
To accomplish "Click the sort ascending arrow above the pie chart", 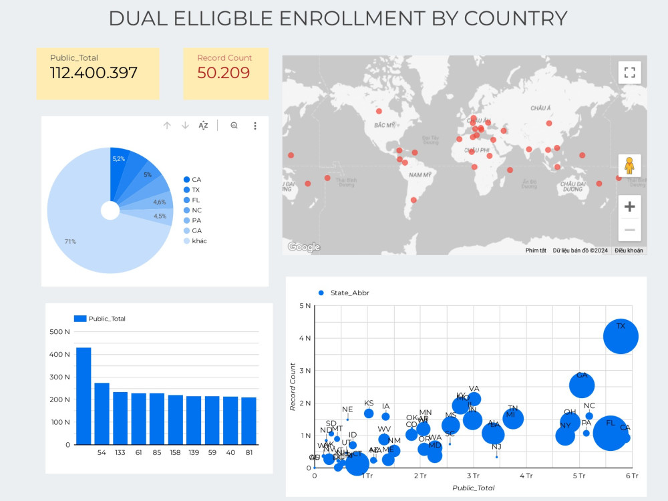I will tap(166, 125).
